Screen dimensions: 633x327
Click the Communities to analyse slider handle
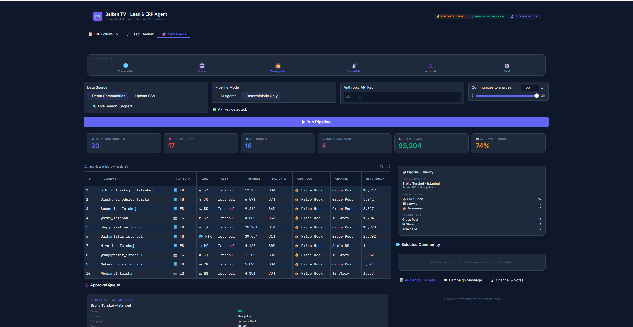pyautogui.click(x=536, y=96)
